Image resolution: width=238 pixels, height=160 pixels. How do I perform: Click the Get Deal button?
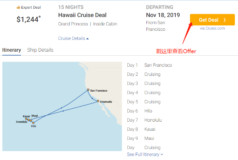click(212, 20)
